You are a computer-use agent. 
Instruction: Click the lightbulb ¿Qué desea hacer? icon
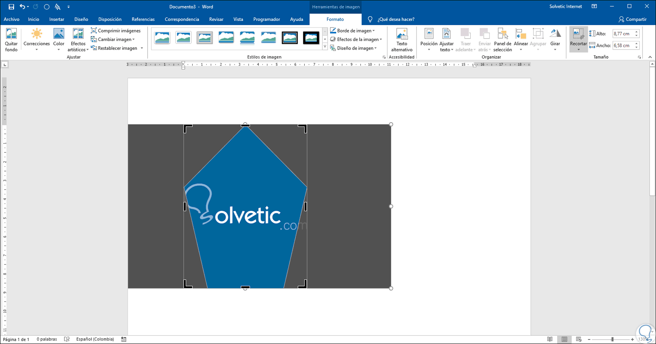click(370, 19)
